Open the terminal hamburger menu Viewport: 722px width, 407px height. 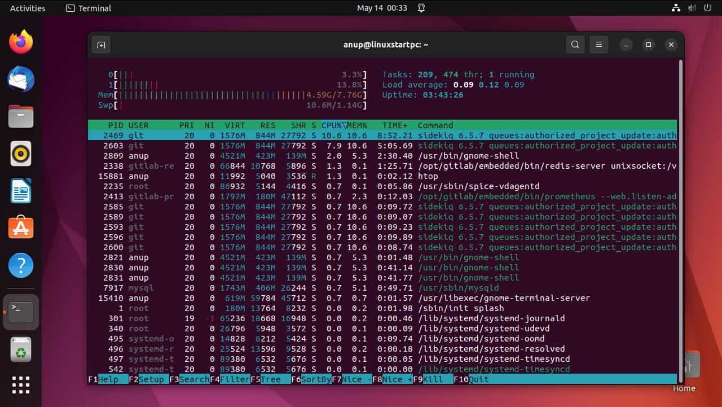pyautogui.click(x=599, y=45)
